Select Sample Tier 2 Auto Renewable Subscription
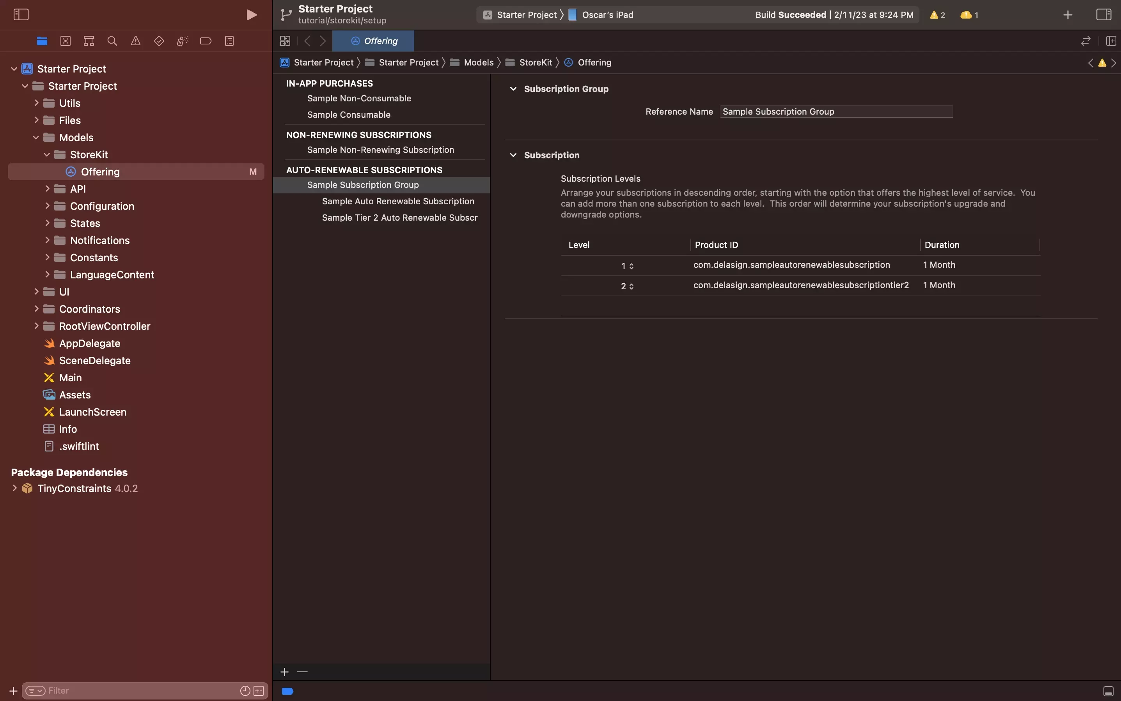1121x701 pixels. coord(399,218)
